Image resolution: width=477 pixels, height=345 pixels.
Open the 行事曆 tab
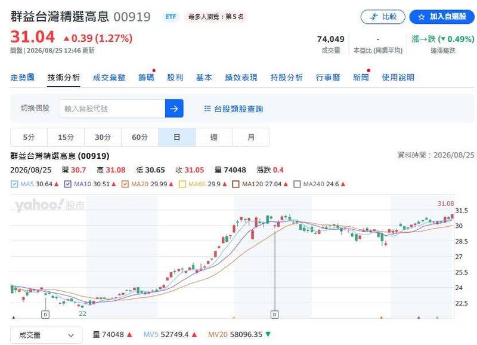coord(327,78)
